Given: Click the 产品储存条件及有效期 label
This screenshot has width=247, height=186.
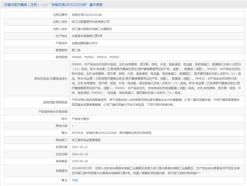Looking at the screenshot, I should [x=53, y=112].
